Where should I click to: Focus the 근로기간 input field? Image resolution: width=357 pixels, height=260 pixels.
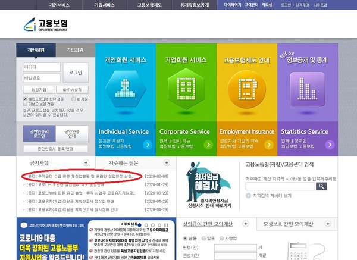point(236,256)
